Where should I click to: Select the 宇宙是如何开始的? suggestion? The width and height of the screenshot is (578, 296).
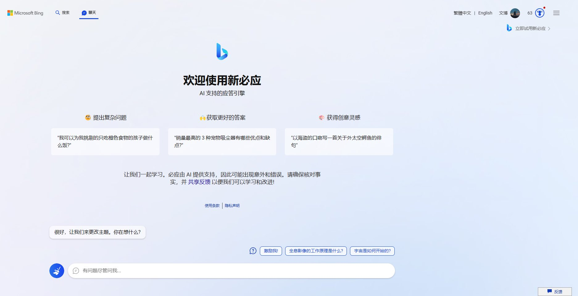click(x=372, y=251)
